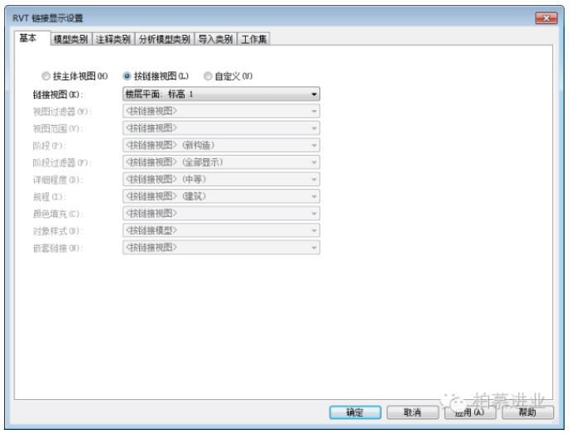Open the 规程 dropdown showing 建筑
572x434 pixels.
(221, 196)
